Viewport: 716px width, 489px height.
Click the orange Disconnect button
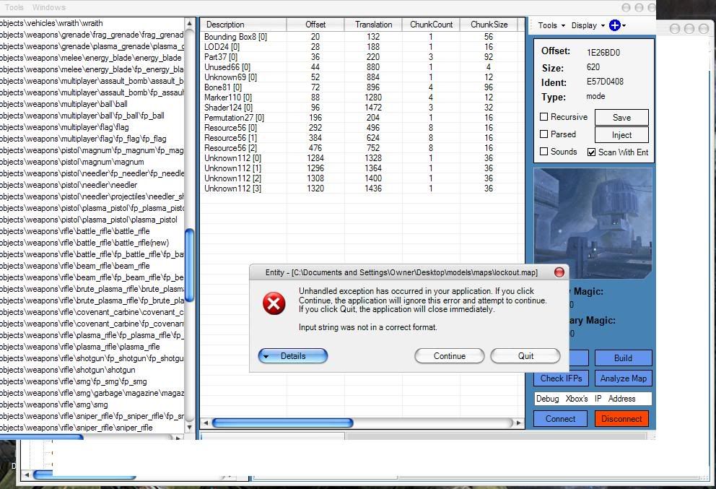(x=621, y=419)
